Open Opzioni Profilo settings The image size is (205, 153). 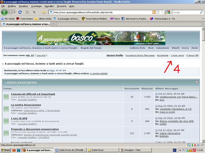point(115,55)
